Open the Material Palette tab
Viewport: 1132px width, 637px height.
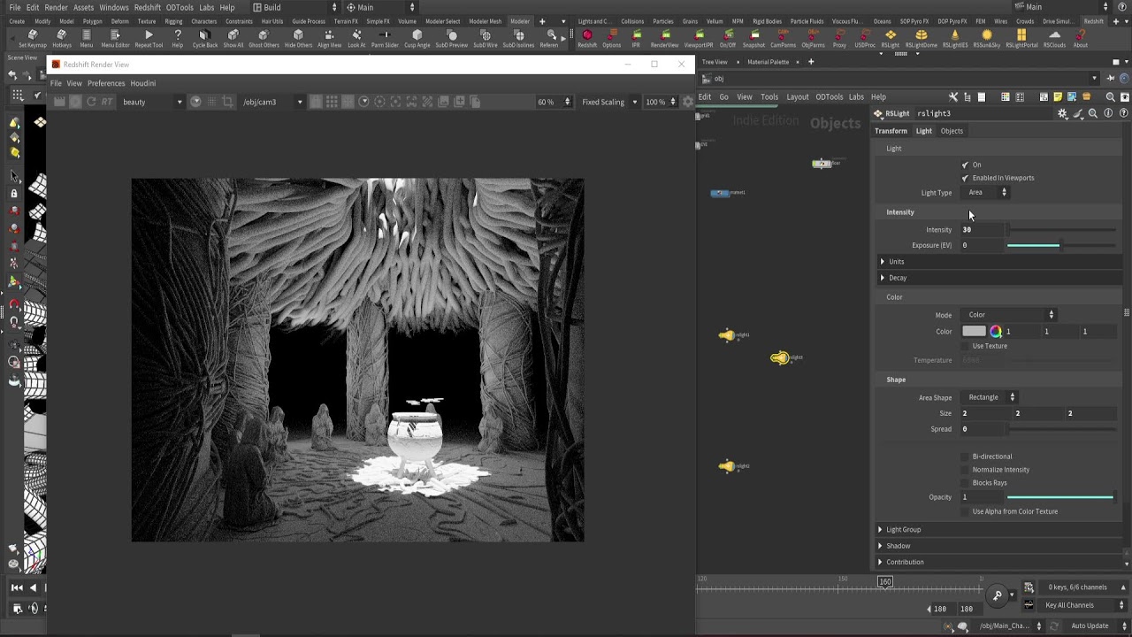pyautogui.click(x=768, y=62)
